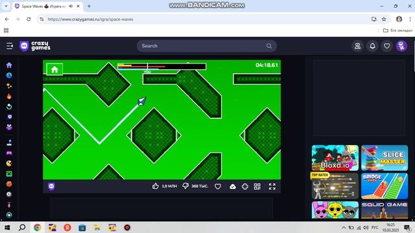Open the QR code icon
Viewport: 415px width, 233px height.
pyautogui.click(x=257, y=186)
